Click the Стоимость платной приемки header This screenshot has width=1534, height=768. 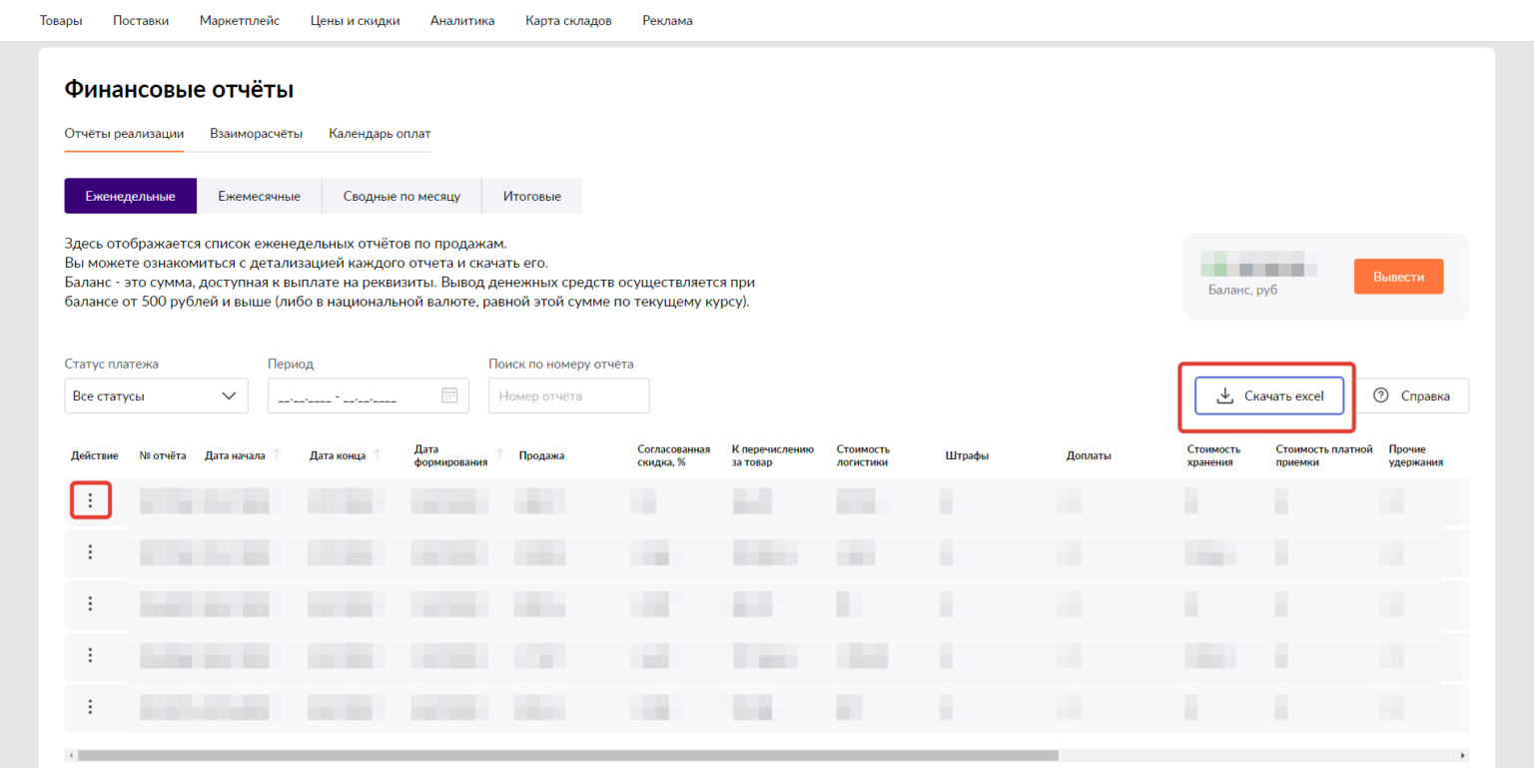pyautogui.click(x=1324, y=455)
